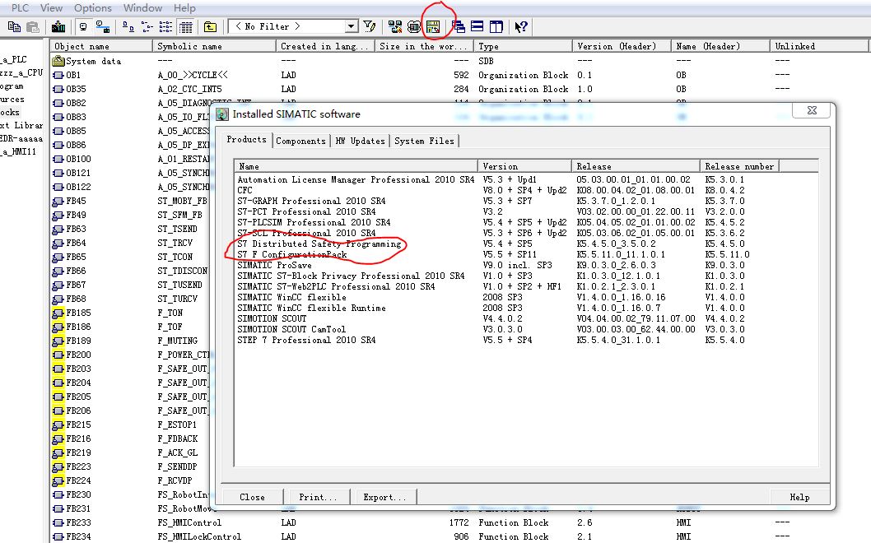Toggle the Simulation on/off toolbar button
The image size is (871, 543).
[414, 26]
